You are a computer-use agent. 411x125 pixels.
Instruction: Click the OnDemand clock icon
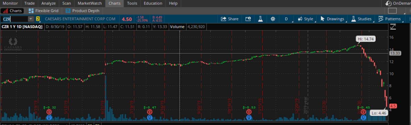389,3
